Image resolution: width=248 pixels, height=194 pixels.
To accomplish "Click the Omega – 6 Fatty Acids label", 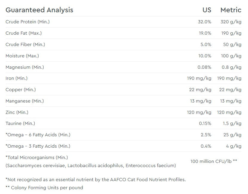I will [38, 135].
